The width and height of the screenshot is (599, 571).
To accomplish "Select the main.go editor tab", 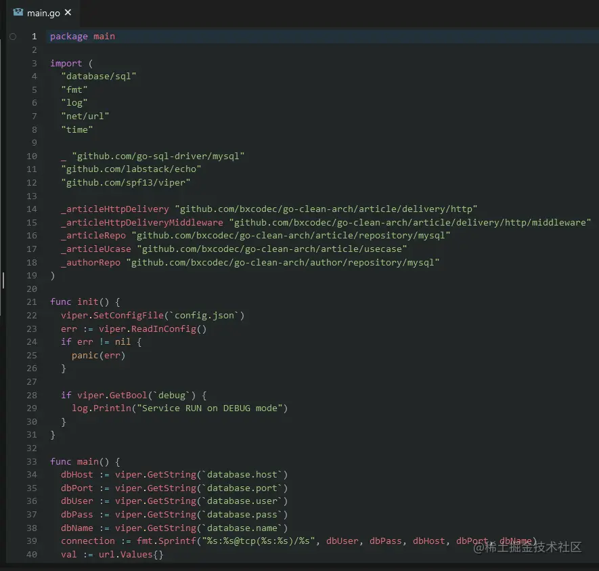I will tap(43, 13).
